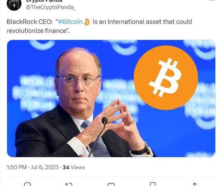This screenshot has width=221, height=186.
Task: Click the phrase revolutionize finance in tweet
Action: tap(37, 31)
